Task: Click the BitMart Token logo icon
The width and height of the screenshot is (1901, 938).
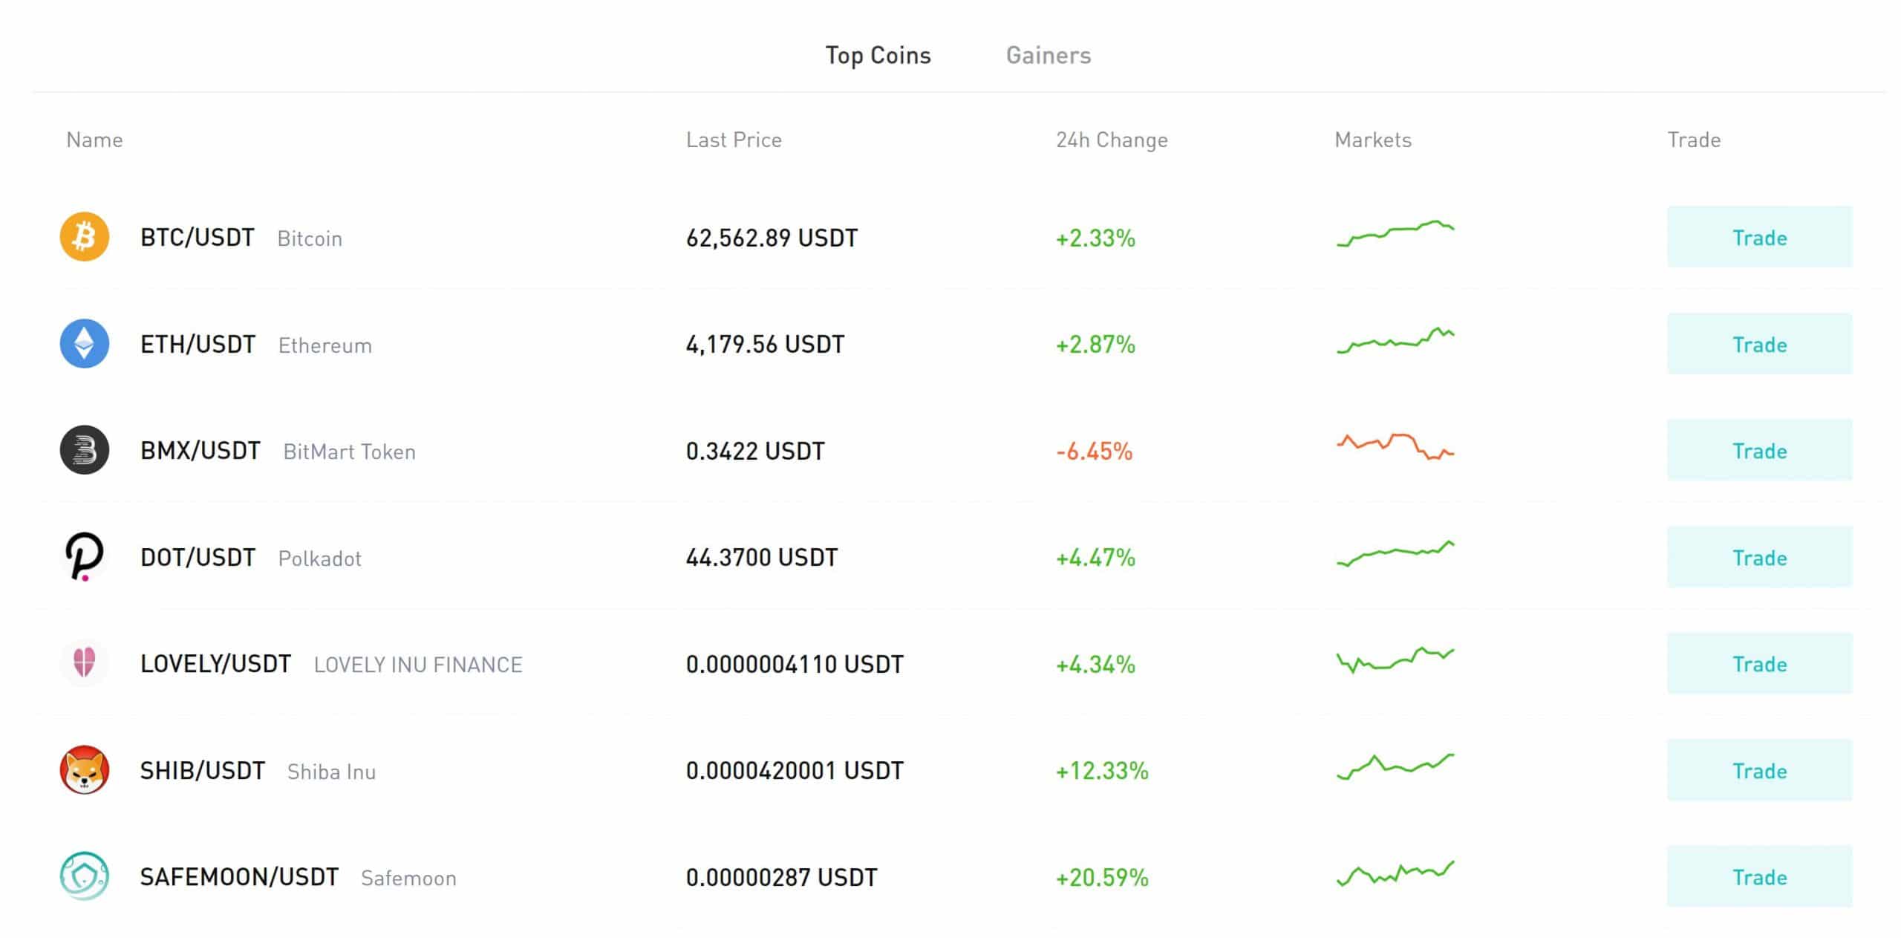Action: coord(85,450)
